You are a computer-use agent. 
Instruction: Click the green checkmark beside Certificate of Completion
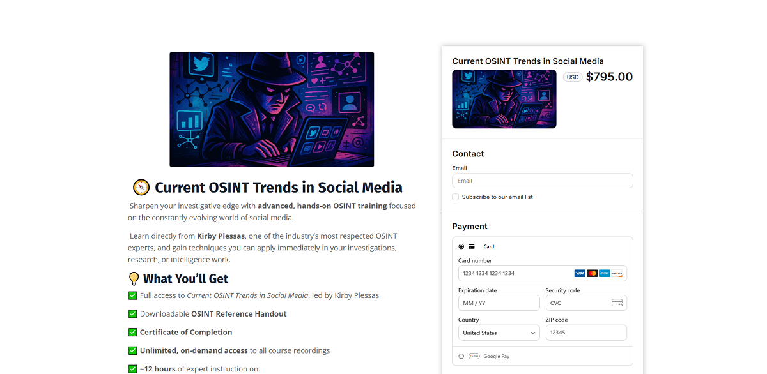click(x=133, y=332)
